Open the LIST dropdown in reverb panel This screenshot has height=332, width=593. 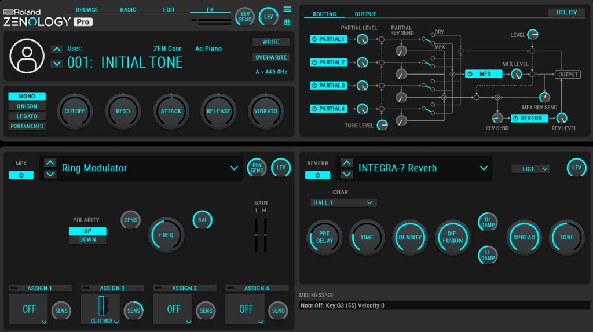click(530, 169)
